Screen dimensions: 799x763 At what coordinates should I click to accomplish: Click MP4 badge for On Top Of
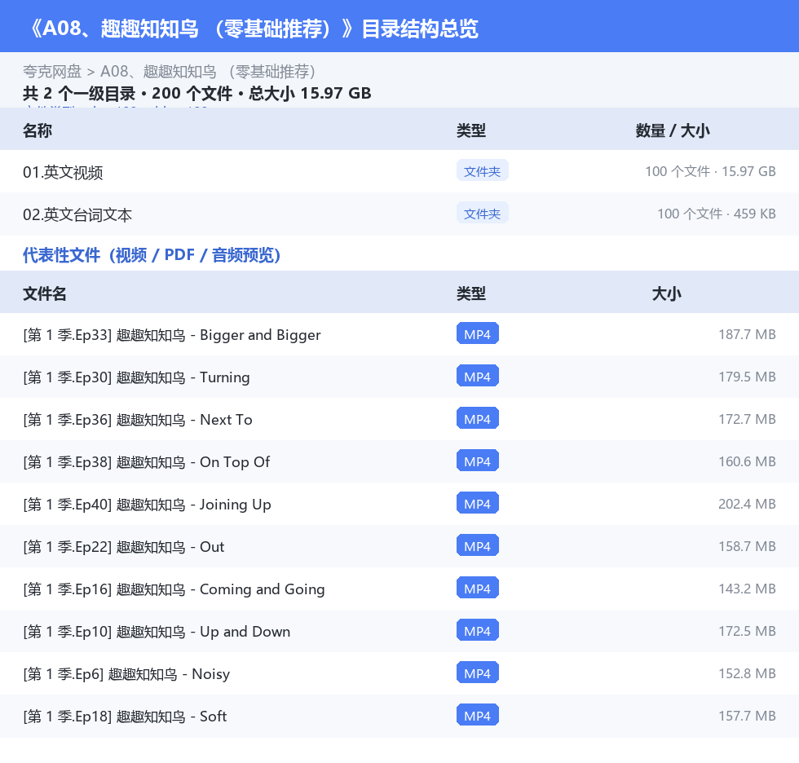(478, 461)
